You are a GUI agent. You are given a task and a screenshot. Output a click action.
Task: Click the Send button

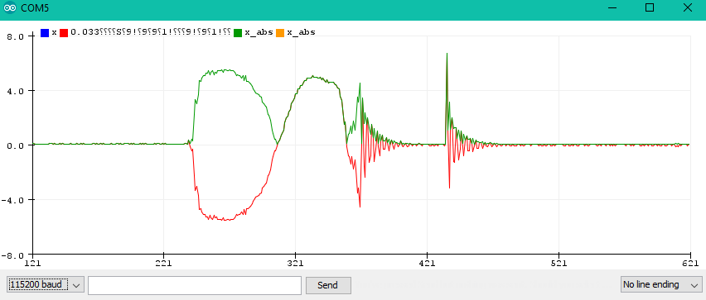click(328, 285)
